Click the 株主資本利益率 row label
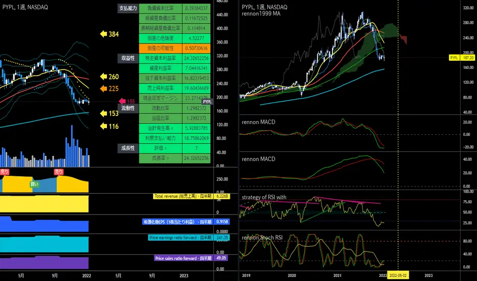The width and height of the screenshot is (477, 281). point(161,58)
